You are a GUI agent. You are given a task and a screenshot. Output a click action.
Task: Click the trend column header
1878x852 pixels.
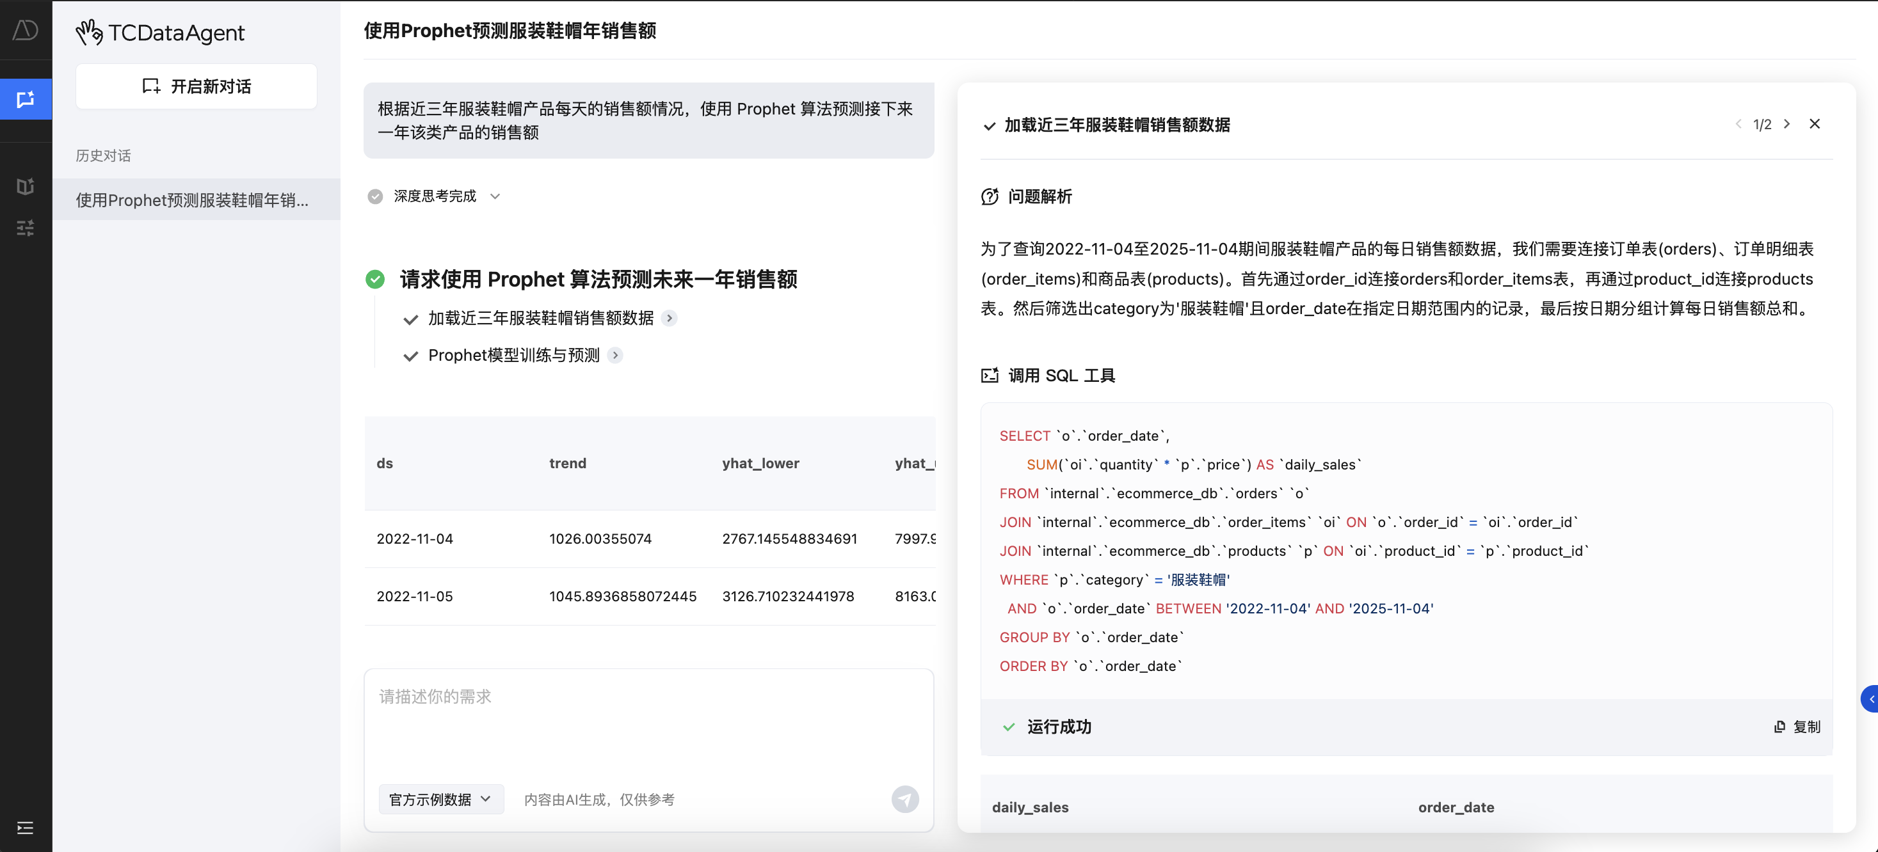pyautogui.click(x=567, y=464)
